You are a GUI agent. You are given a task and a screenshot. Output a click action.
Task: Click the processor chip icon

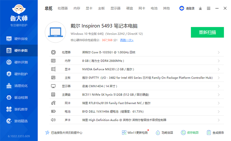coord(53,52)
